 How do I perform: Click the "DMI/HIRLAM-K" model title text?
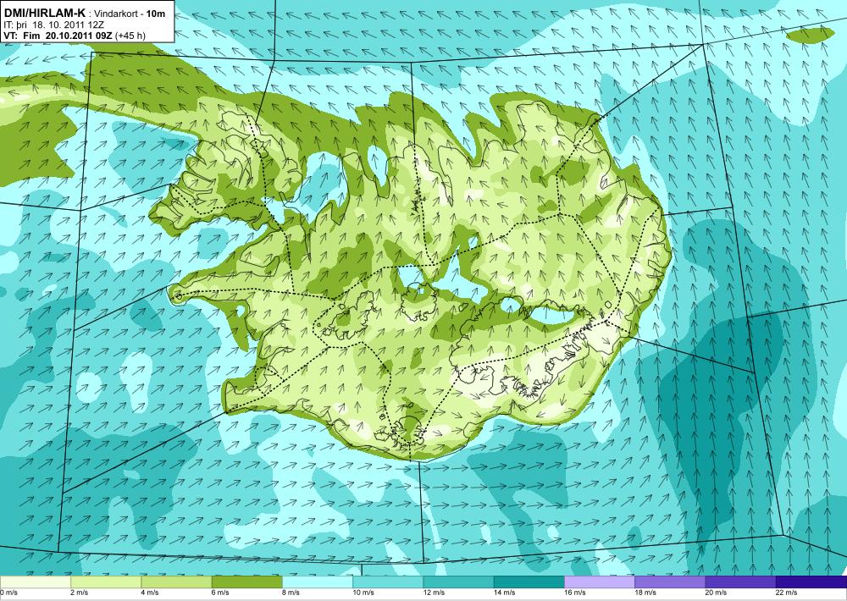pos(44,13)
